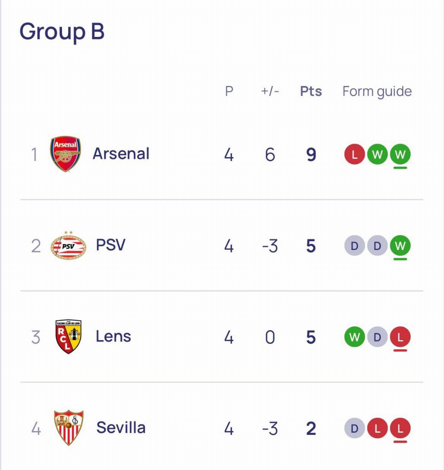Click the Arsenal club crest
This screenshot has width=444, height=470.
(x=65, y=154)
